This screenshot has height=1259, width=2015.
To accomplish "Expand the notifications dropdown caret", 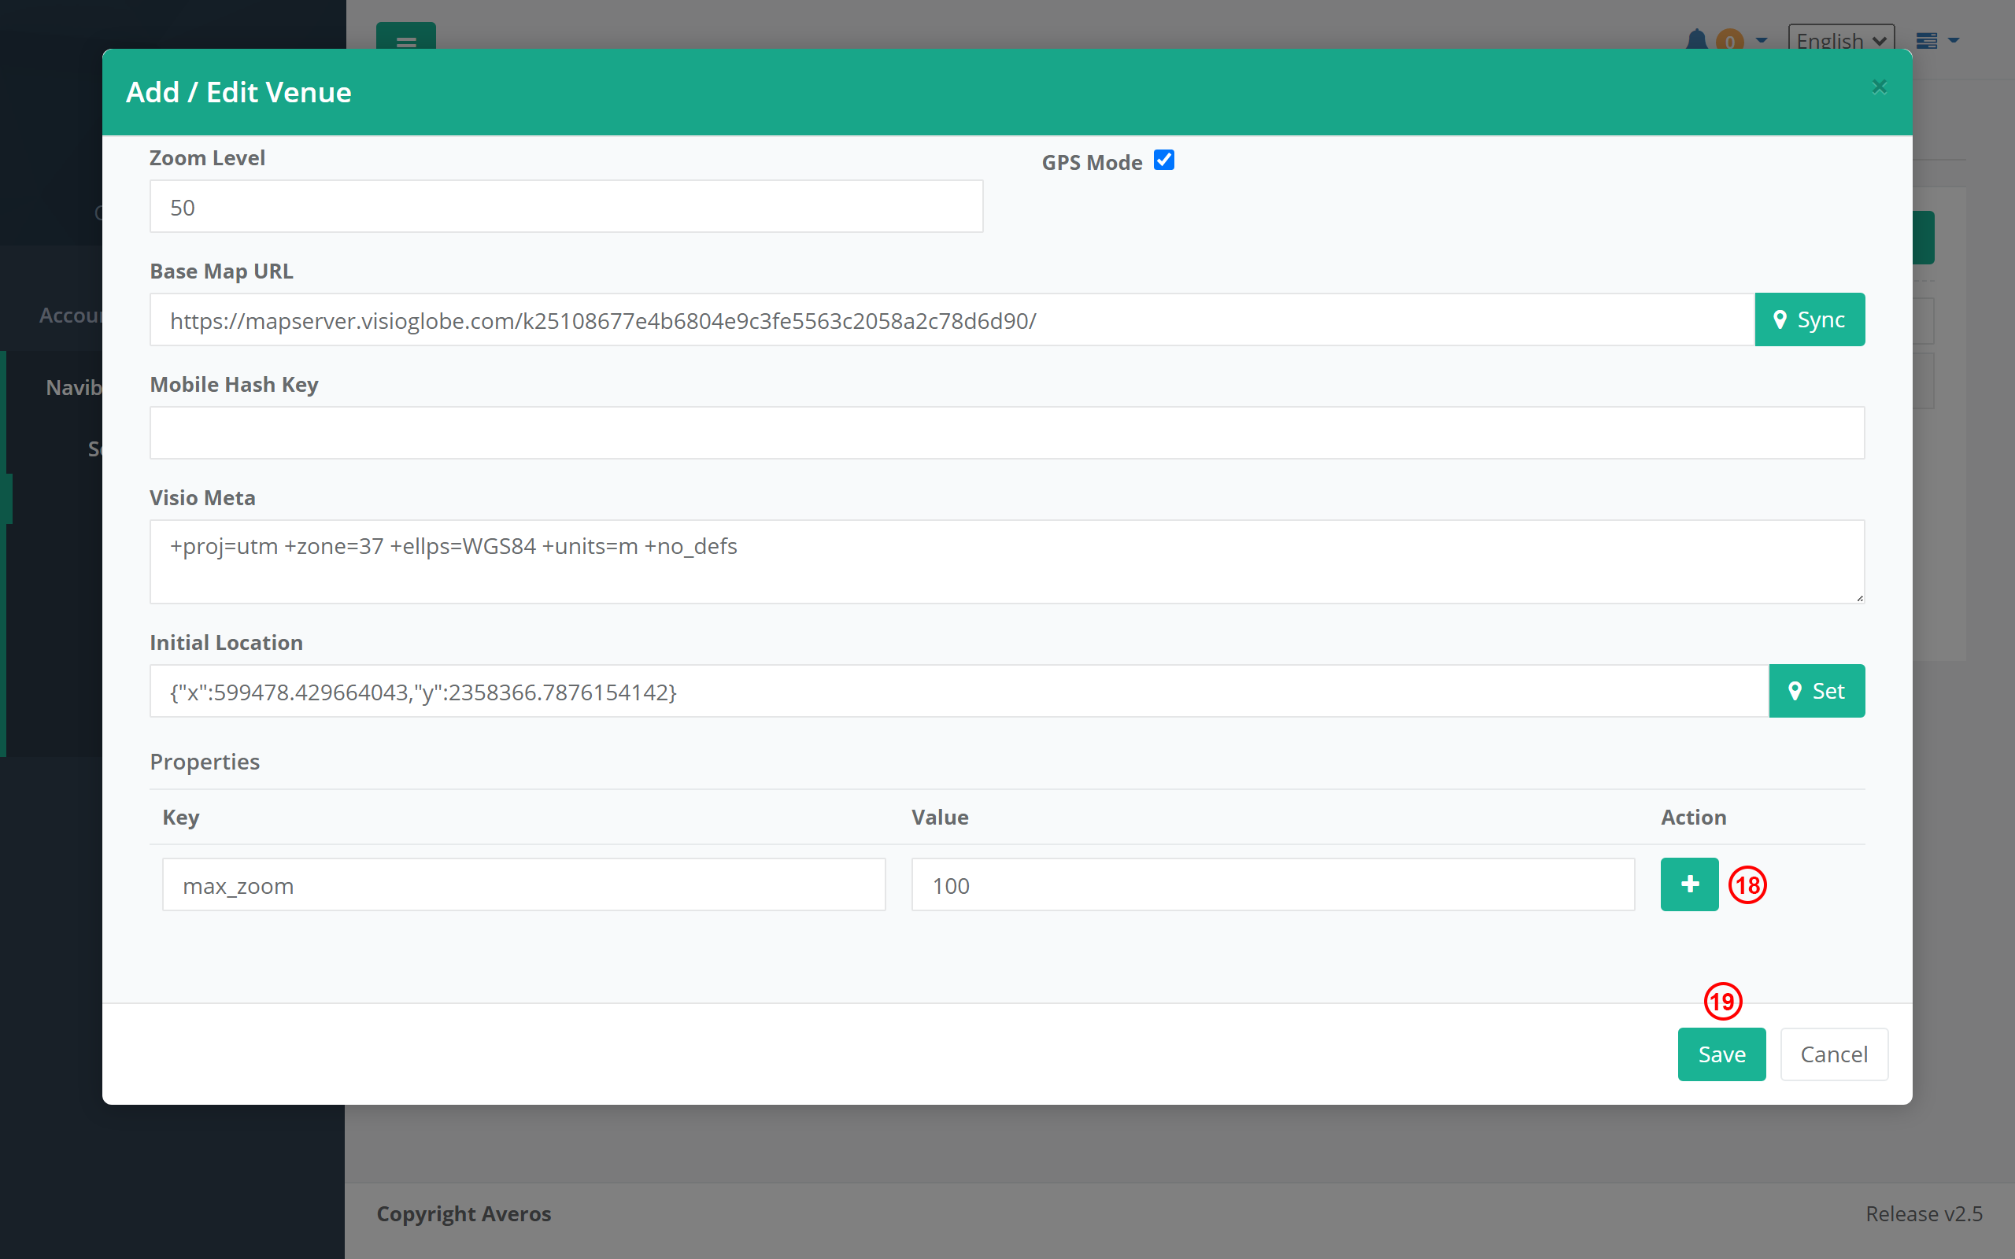I will click(1761, 40).
